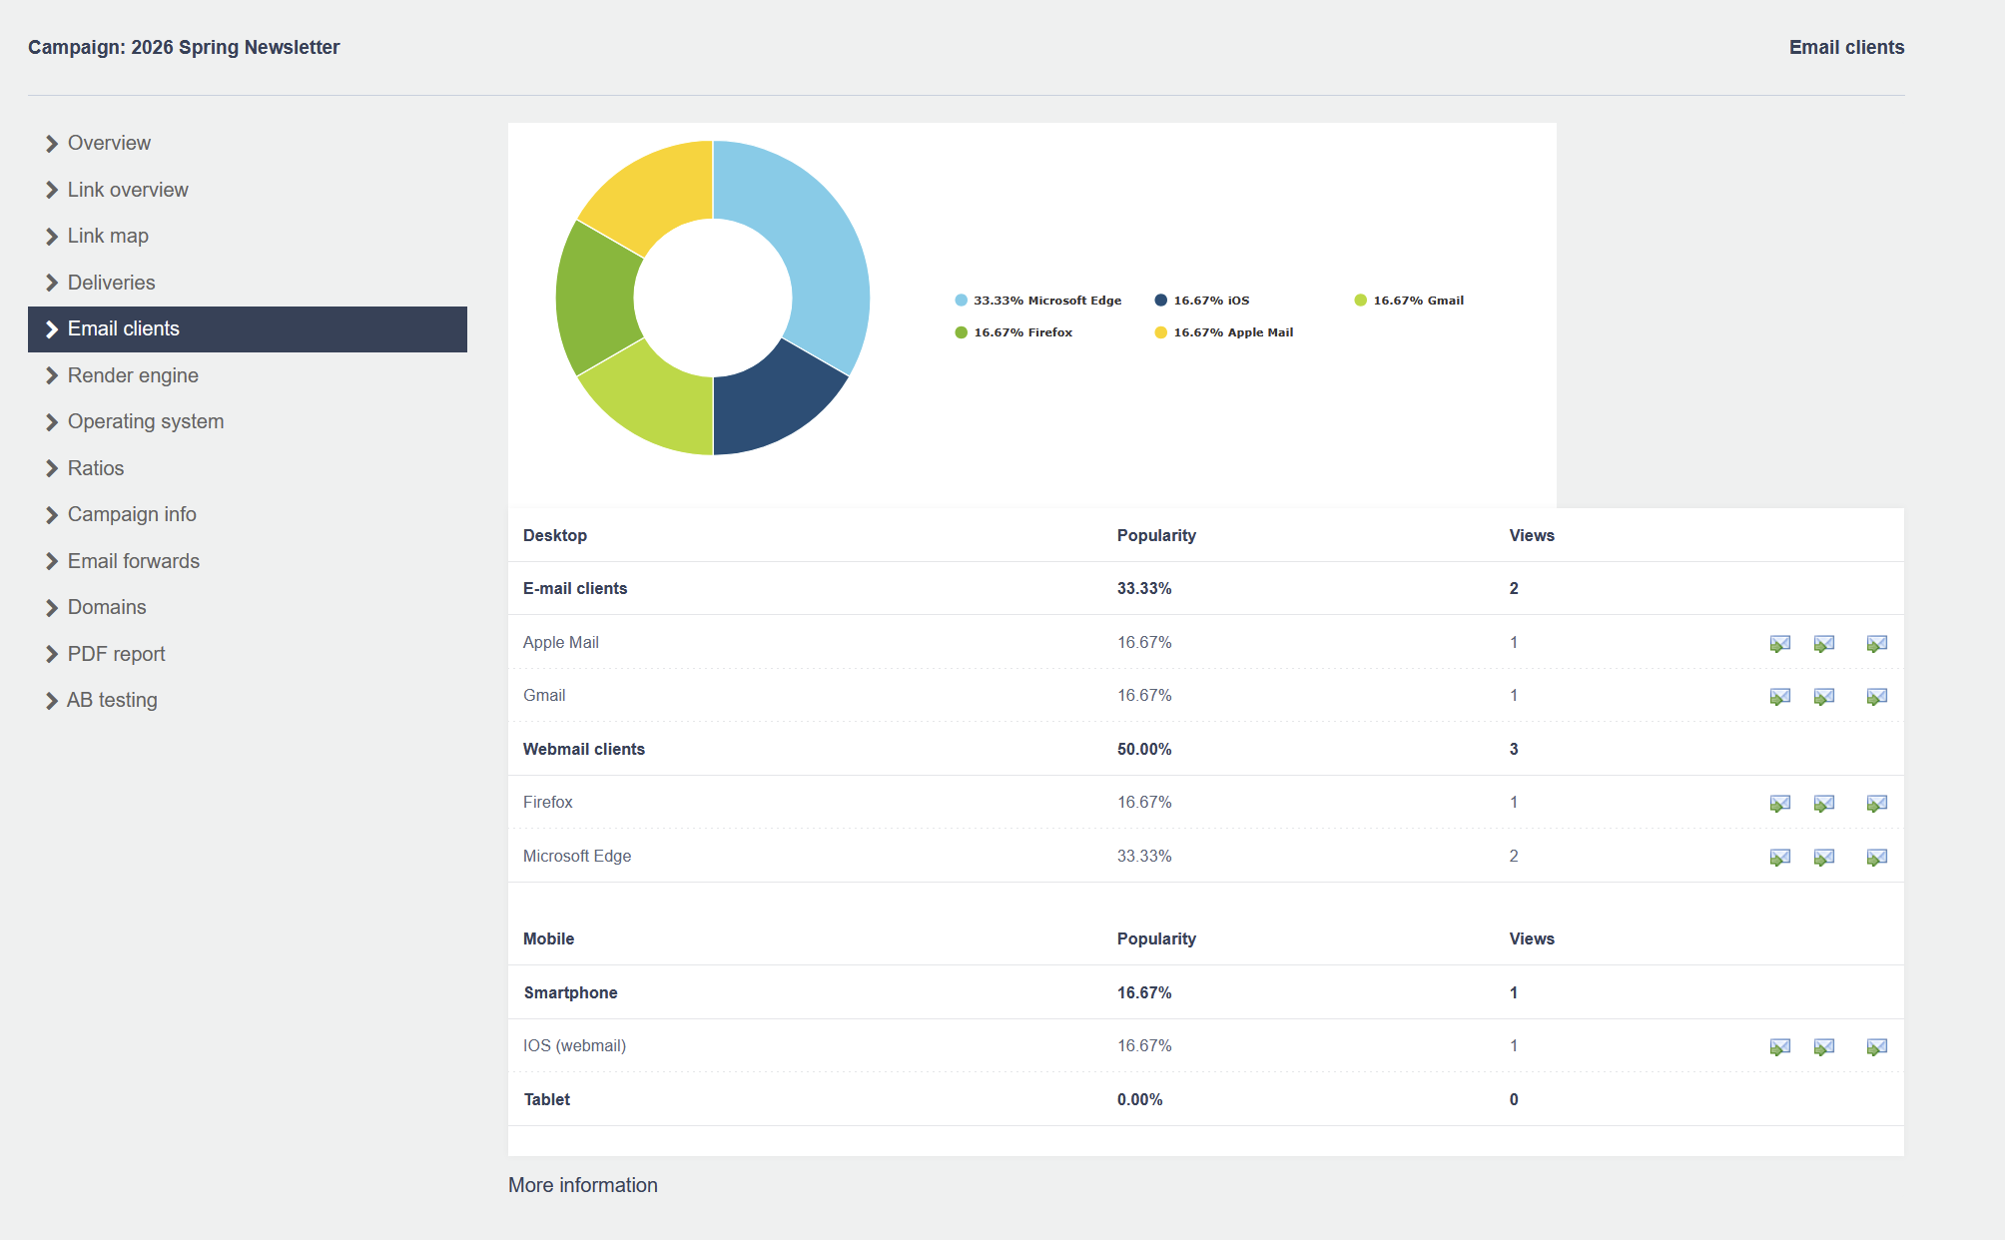Screen dimensions: 2005x1240
Task: Open the Deliveries sidebar section
Action: [x=111, y=283]
